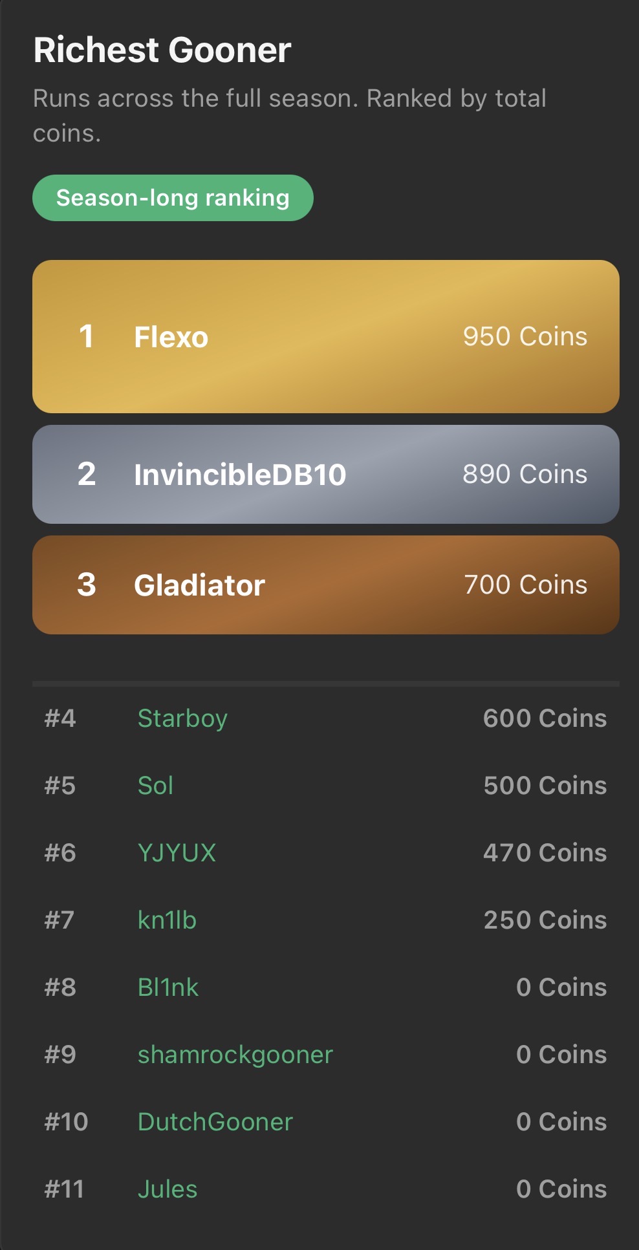Viewport: 639px width, 1250px height.
Task: Select Gladiator's 700 Coins value
Action: (525, 585)
